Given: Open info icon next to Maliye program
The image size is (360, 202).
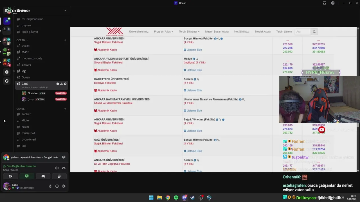Looking at the screenshot, I should [x=194, y=59].
